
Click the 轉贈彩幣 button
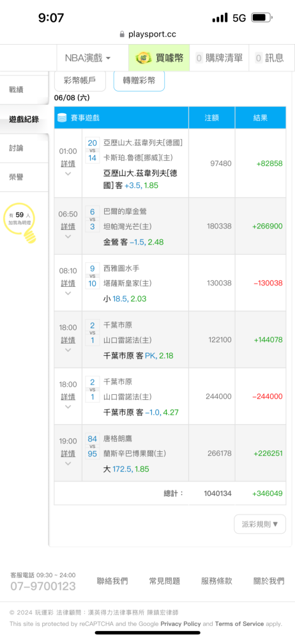(139, 81)
